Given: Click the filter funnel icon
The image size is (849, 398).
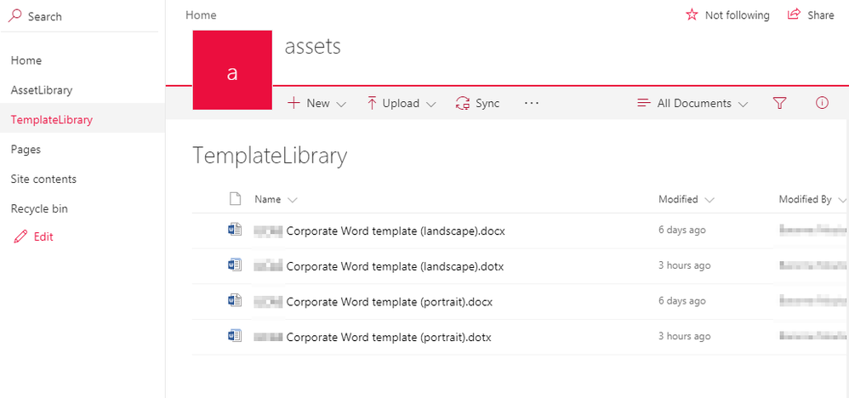Looking at the screenshot, I should pyautogui.click(x=779, y=103).
